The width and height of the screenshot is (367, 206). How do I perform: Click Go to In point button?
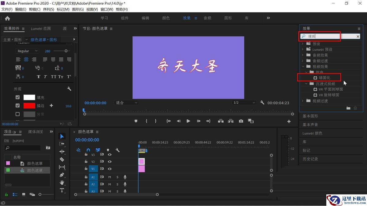pos(168,121)
